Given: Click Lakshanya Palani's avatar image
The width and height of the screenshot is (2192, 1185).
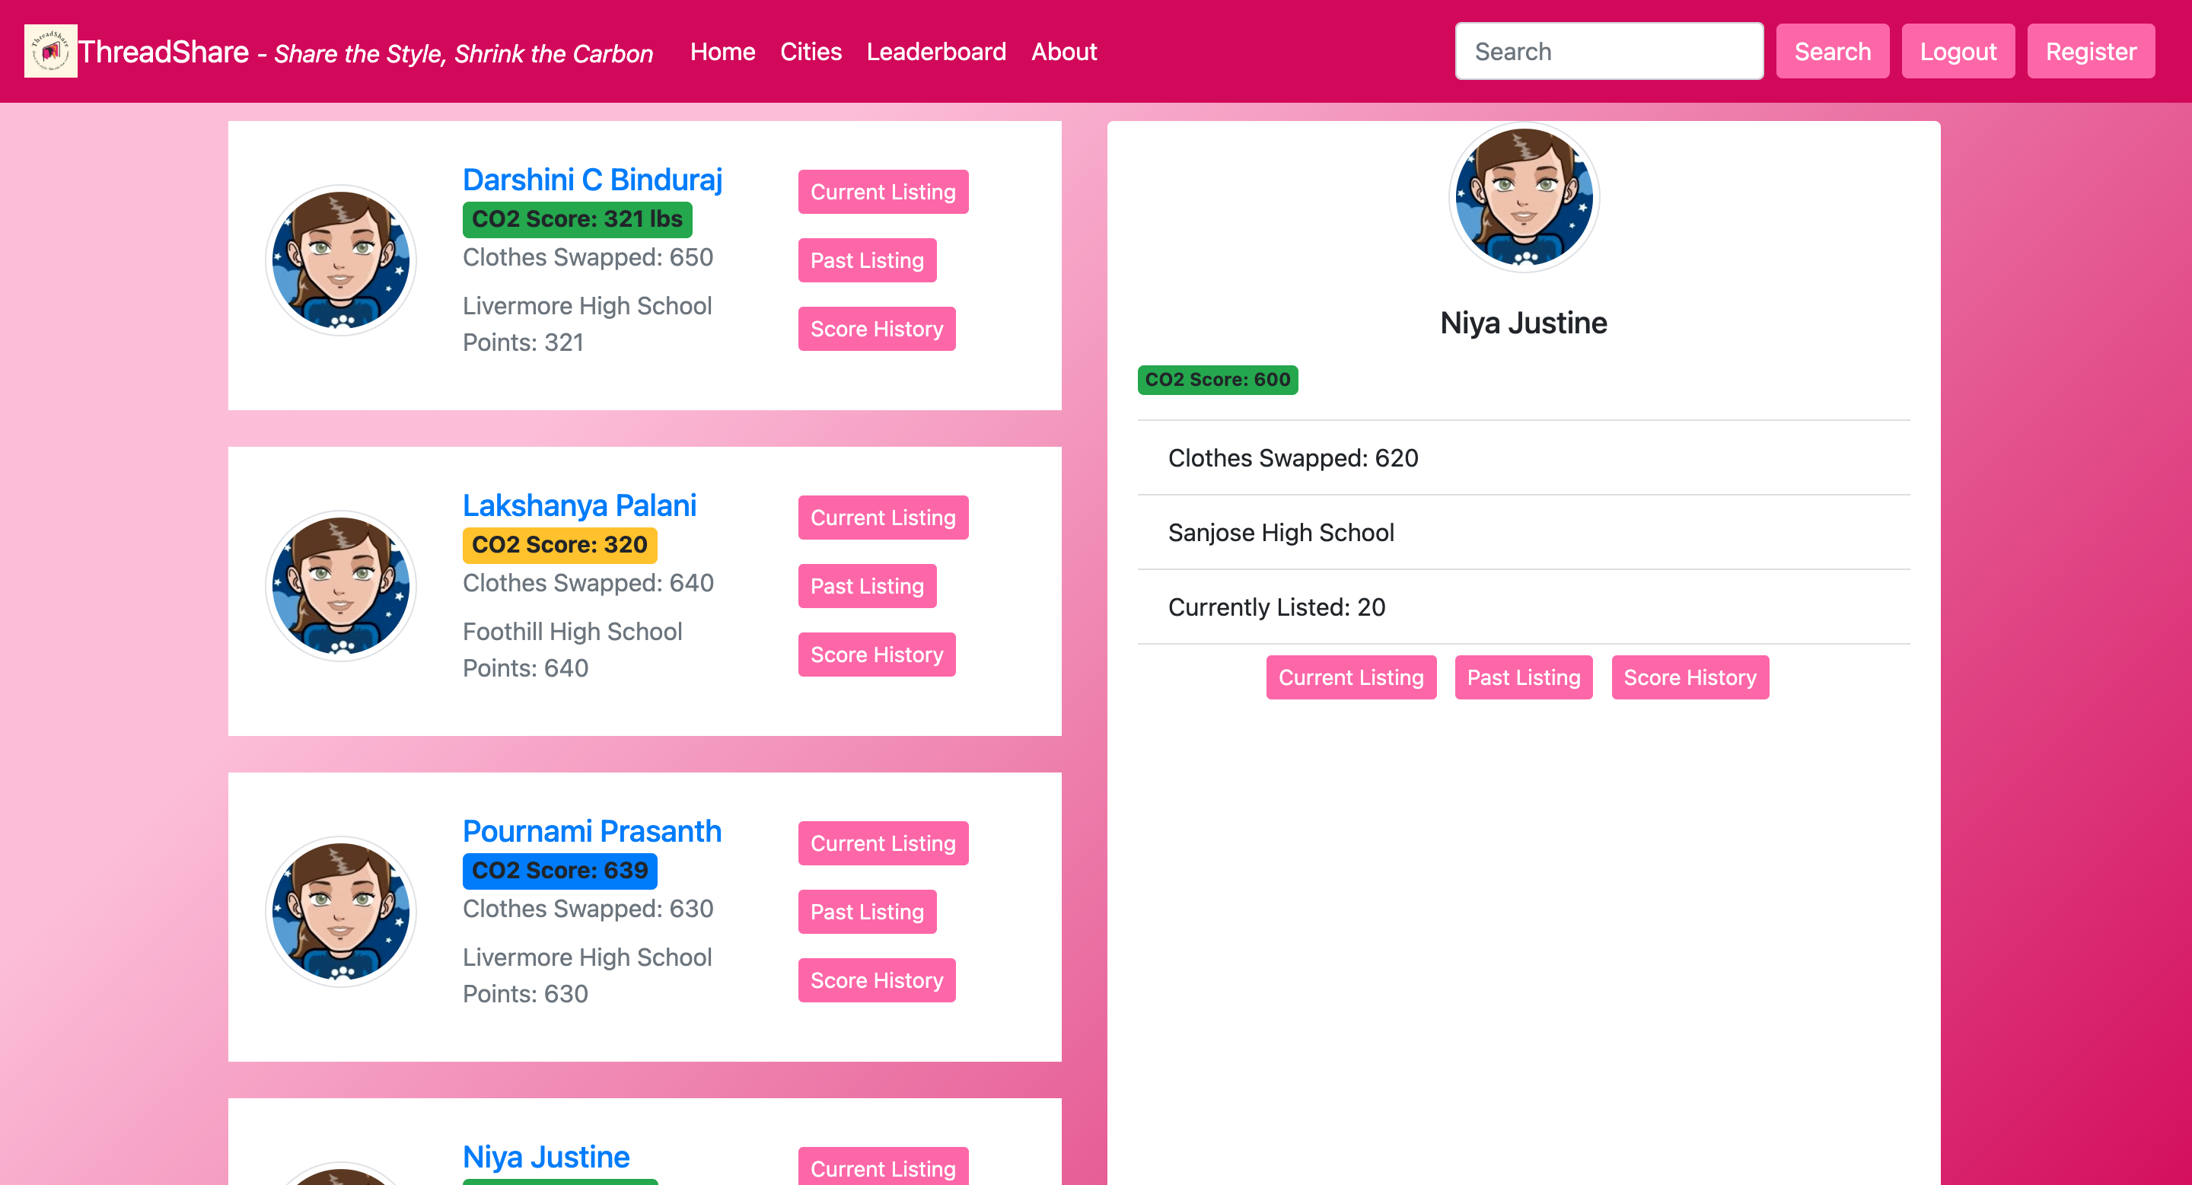Looking at the screenshot, I should (x=340, y=586).
